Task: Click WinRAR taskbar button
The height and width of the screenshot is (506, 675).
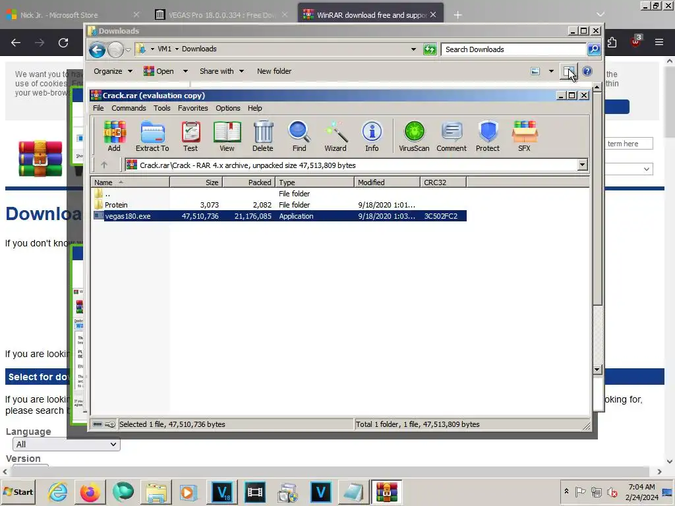Action: 386,492
